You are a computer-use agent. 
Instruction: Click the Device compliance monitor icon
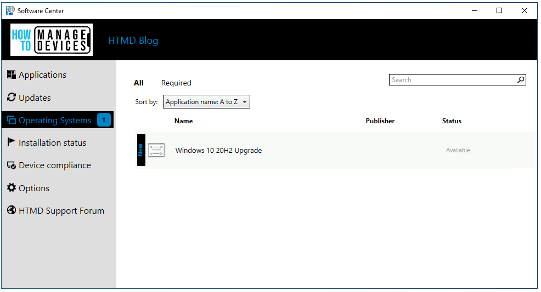12,165
